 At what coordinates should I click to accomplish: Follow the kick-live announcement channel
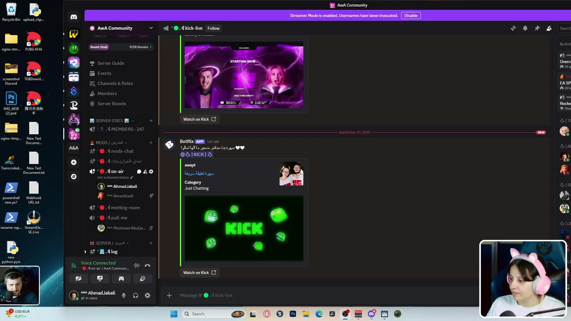(x=213, y=28)
